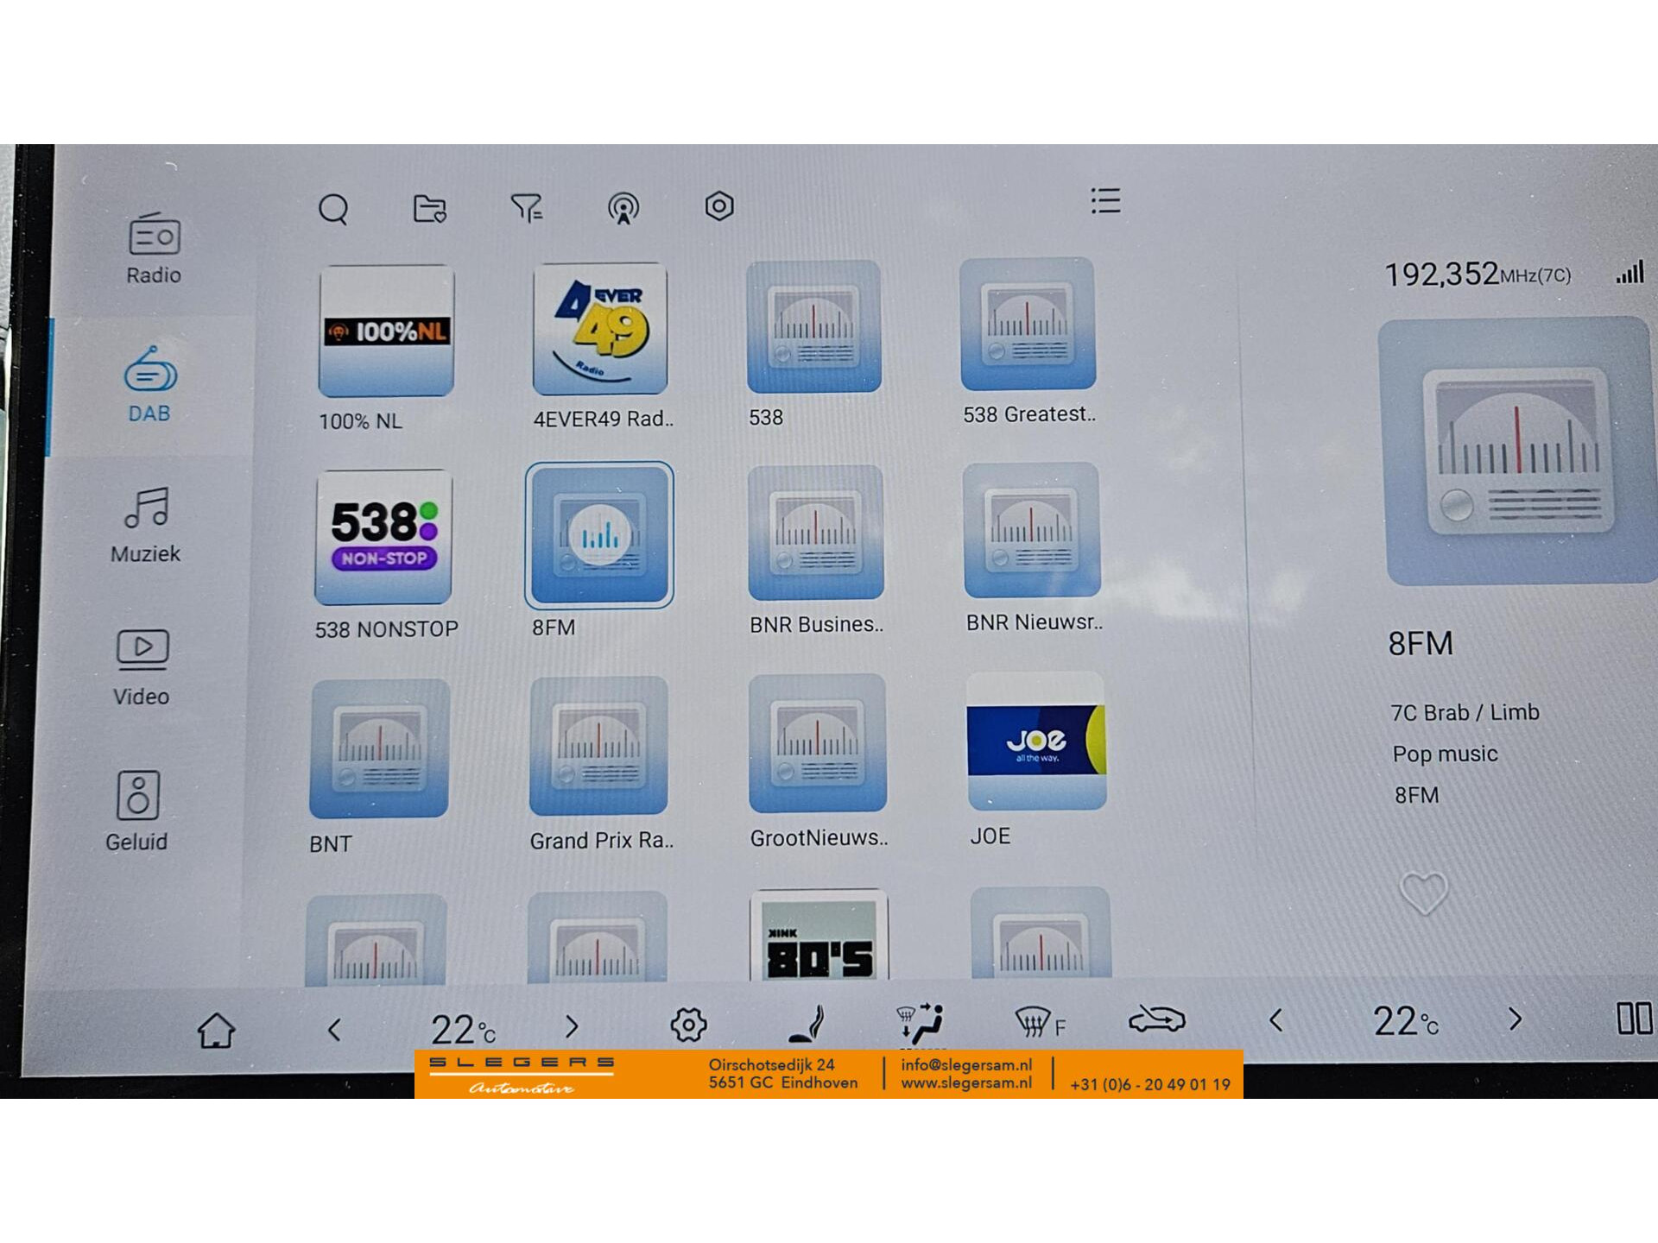Switch to the Radio tab
The height and width of the screenshot is (1243, 1658).
coord(154,249)
